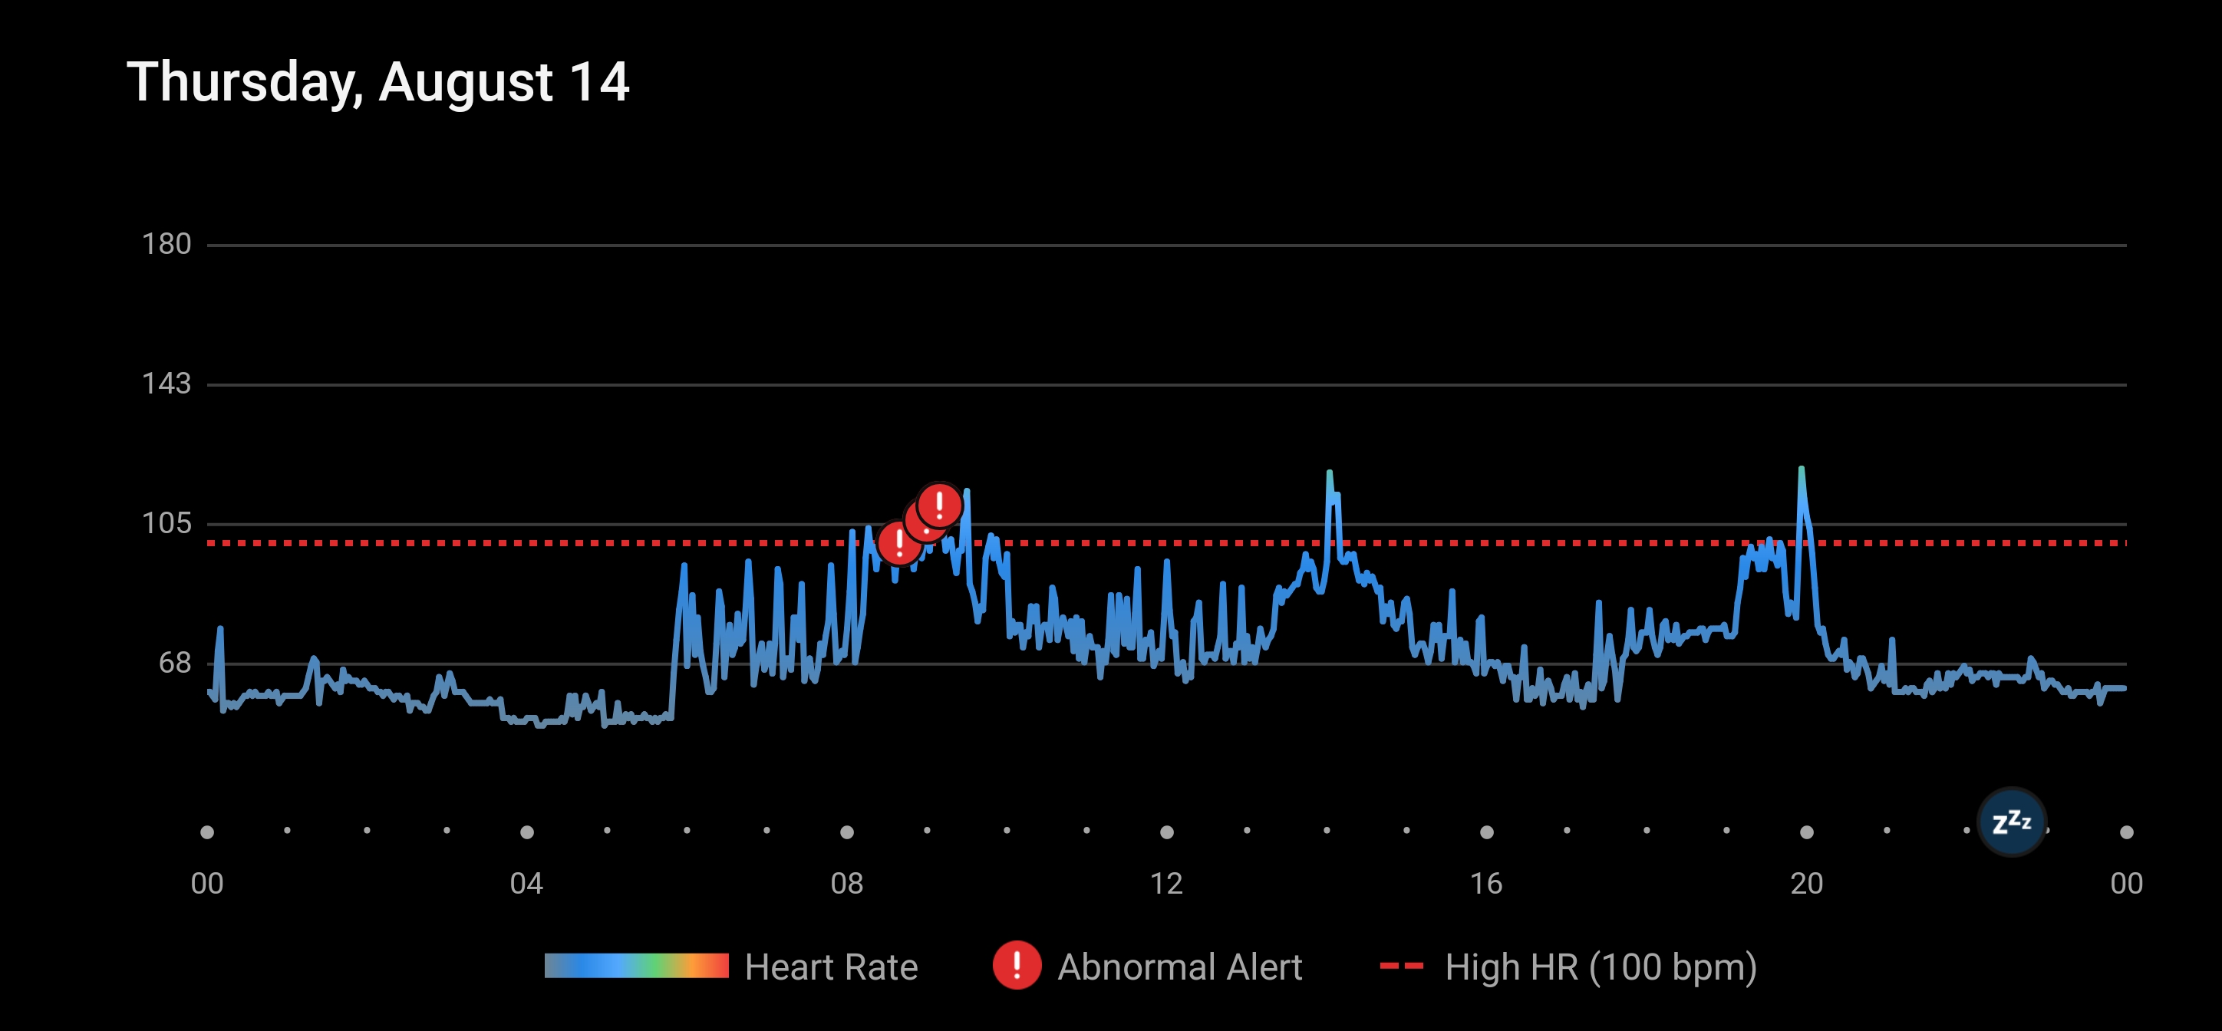This screenshot has height=1031, width=2222.
Task: Tap the 12 hour label on time axis
Action: click(x=1166, y=883)
